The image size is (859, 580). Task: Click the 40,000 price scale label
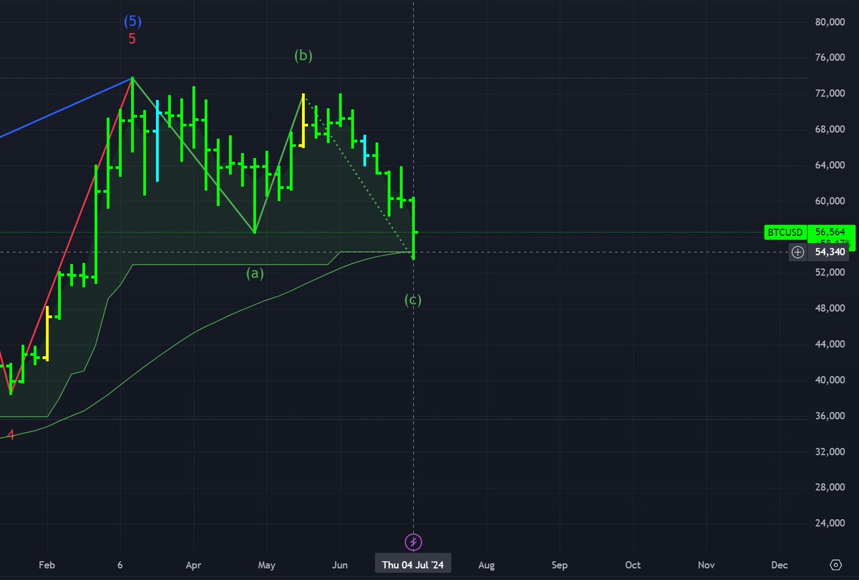click(x=831, y=380)
